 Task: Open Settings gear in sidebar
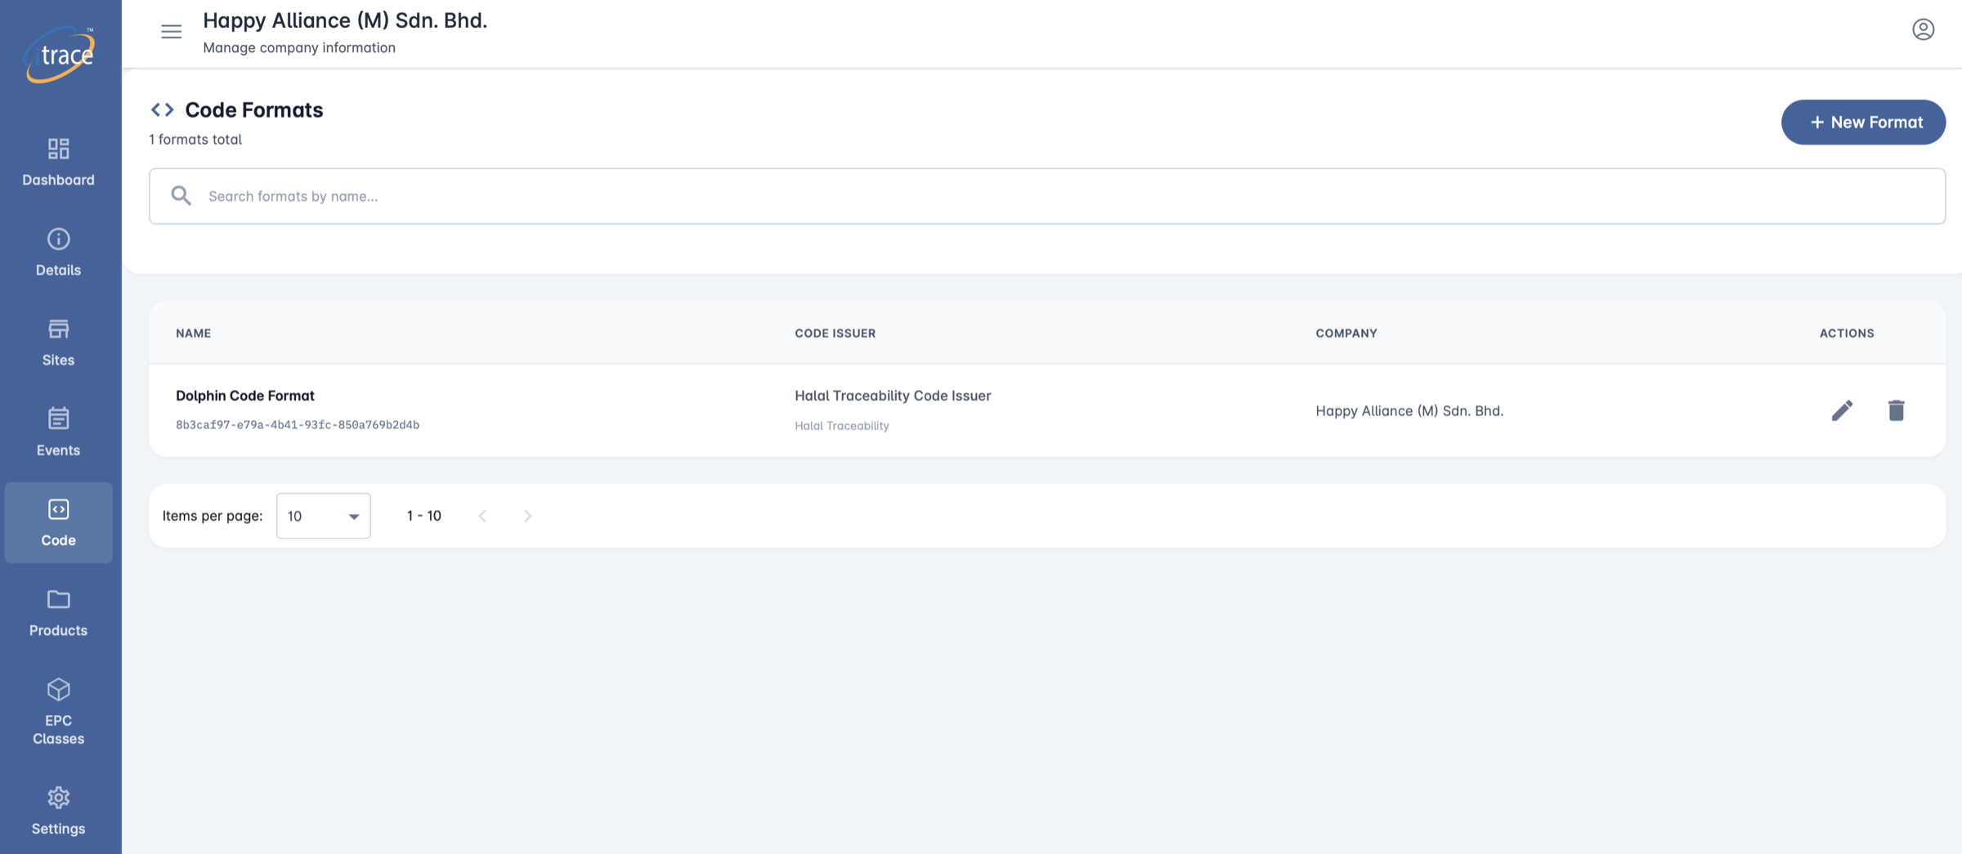[58, 811]
